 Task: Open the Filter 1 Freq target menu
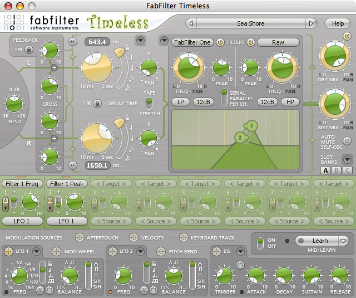pyautogui.click(x=22, y=184)
